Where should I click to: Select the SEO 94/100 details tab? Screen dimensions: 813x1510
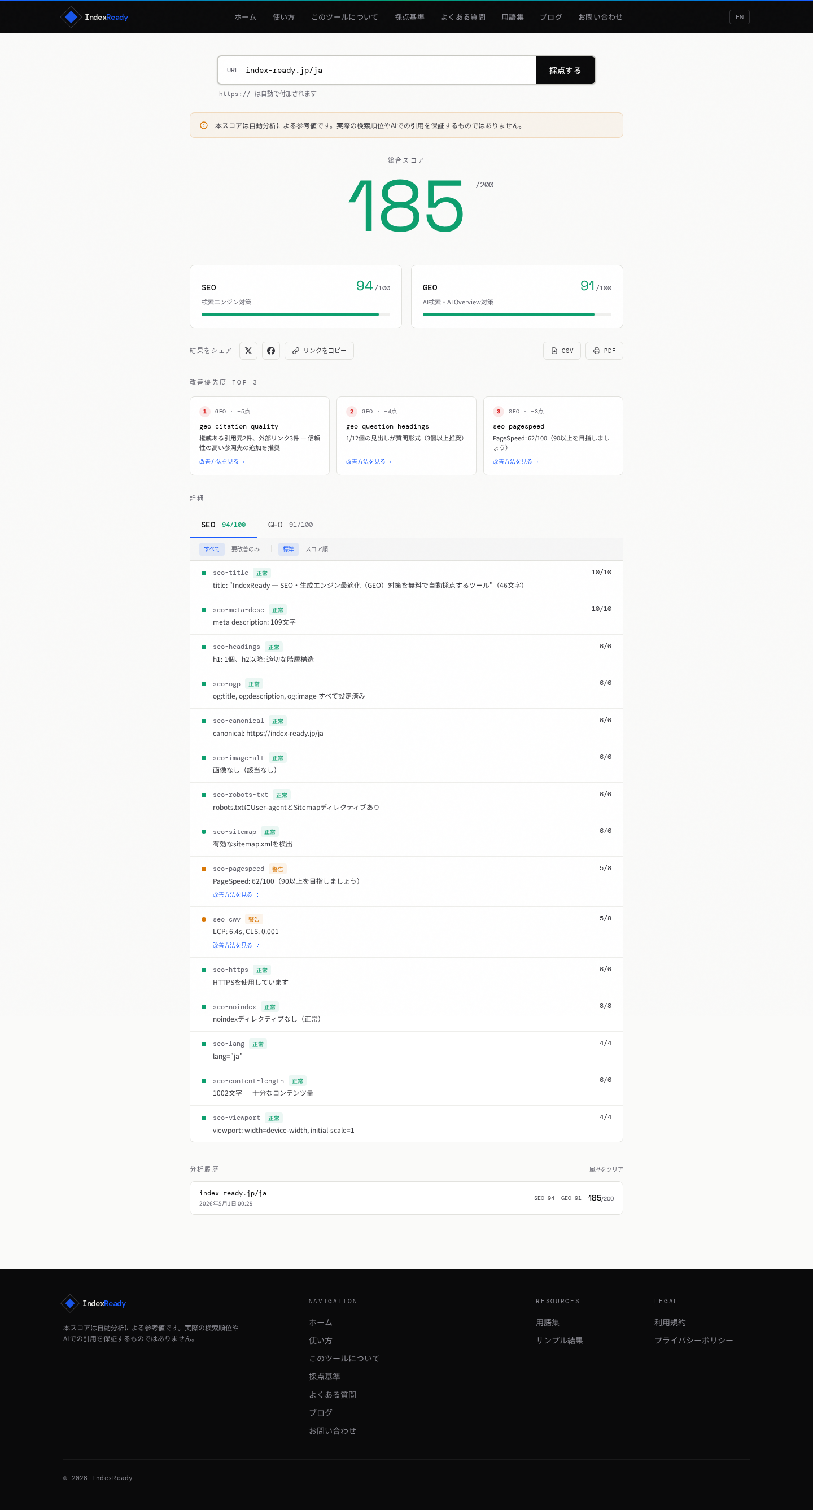pos(224,525)
